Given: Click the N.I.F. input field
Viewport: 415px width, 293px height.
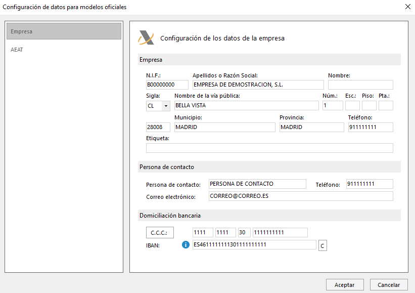Looking at the screenshot, I should click(167, 85).
